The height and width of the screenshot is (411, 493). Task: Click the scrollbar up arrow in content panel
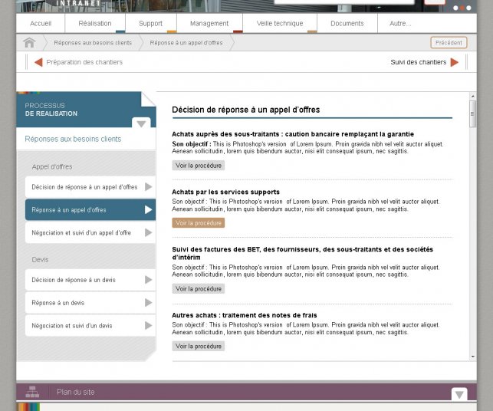[472, 96]
